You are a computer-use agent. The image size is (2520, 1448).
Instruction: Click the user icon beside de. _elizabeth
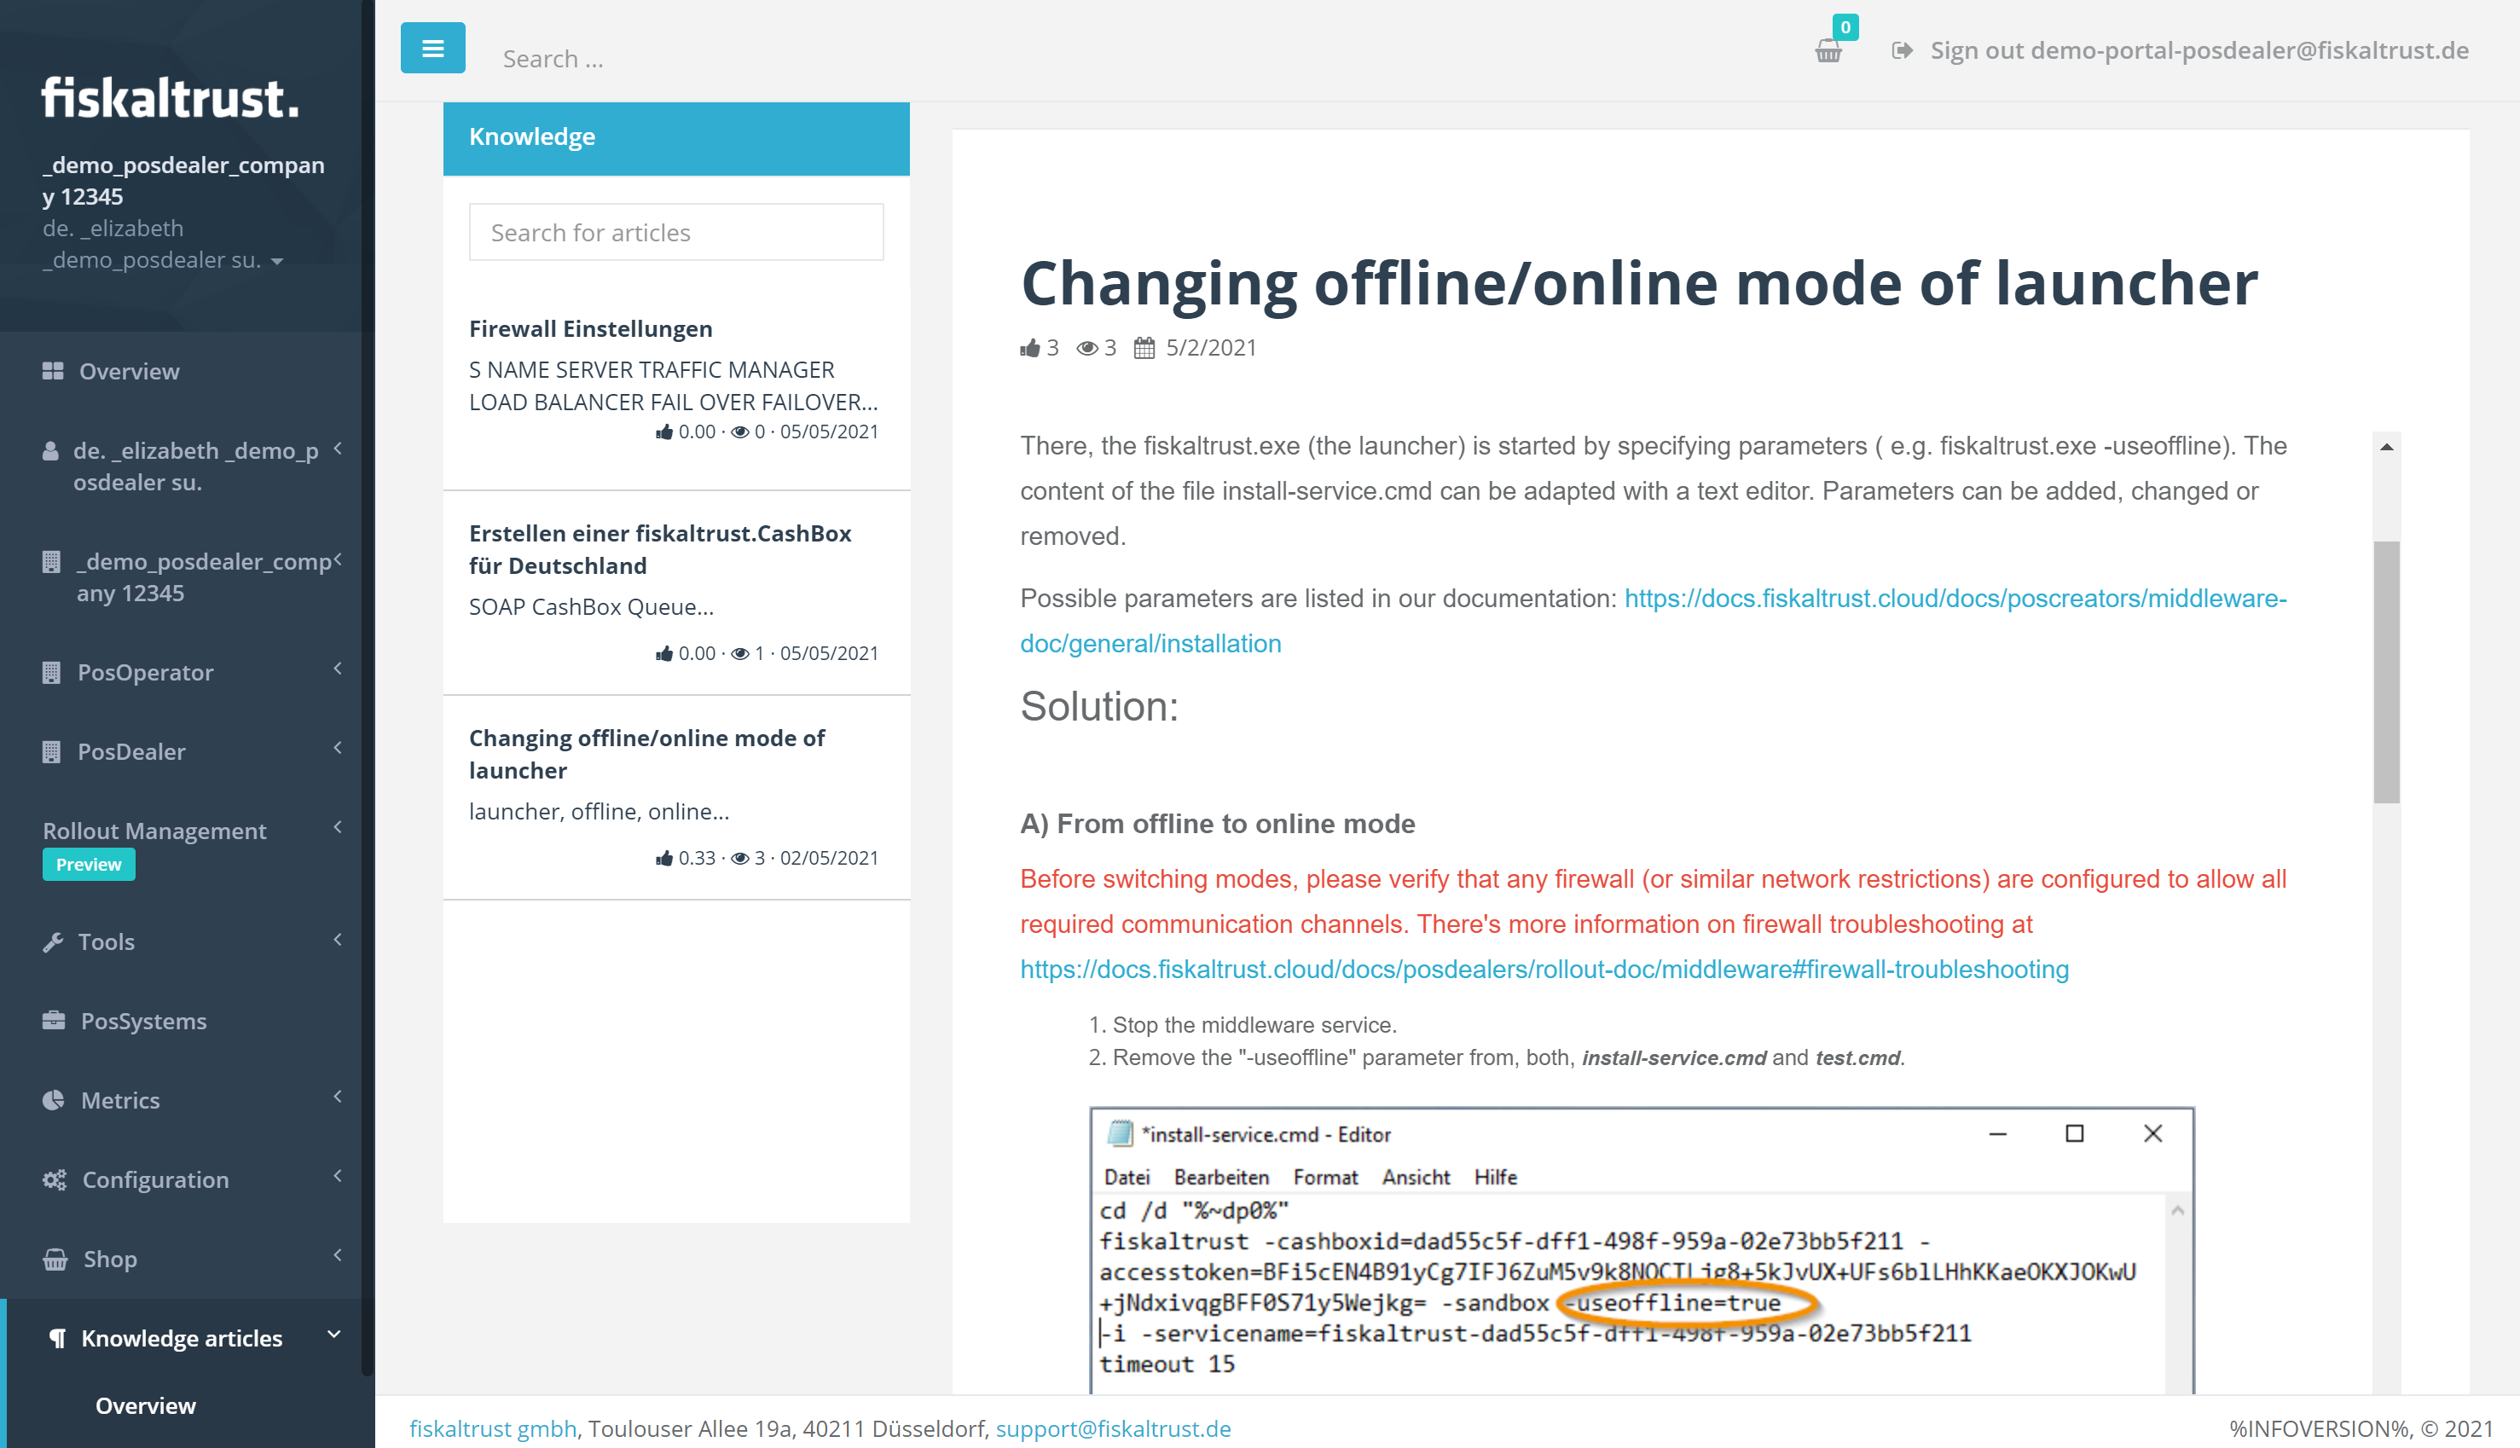coord(49,451)
